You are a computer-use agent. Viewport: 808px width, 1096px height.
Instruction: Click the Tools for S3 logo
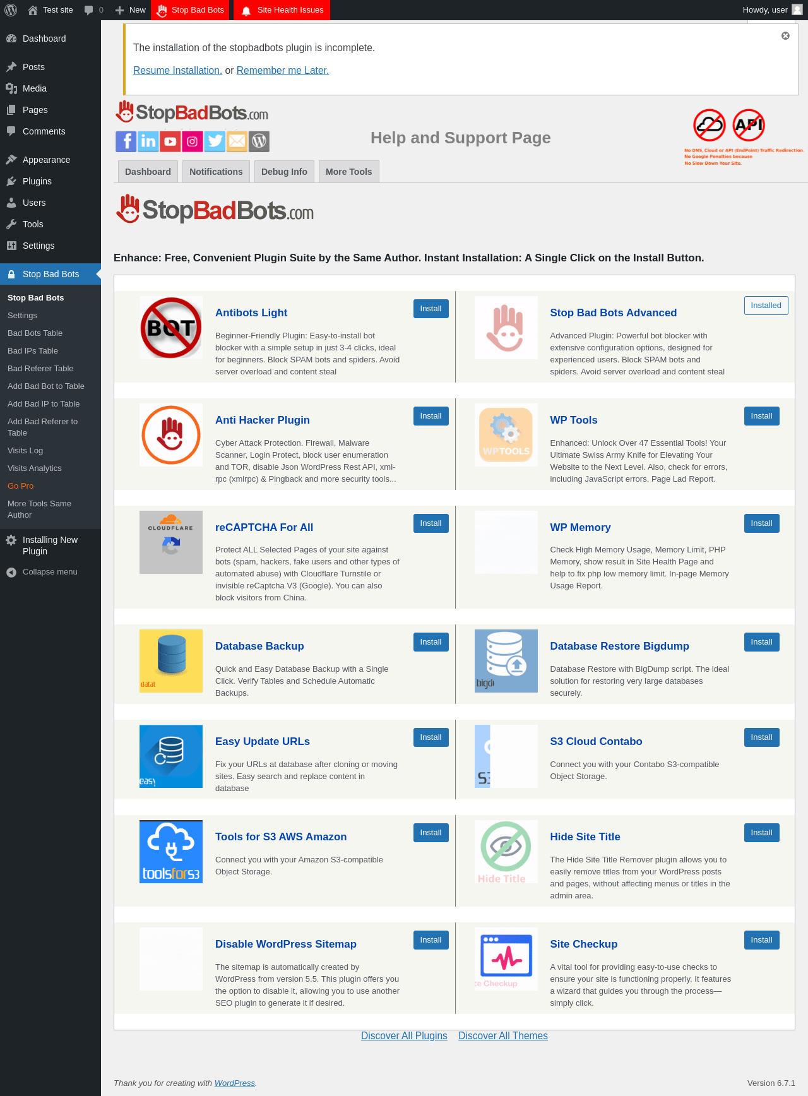(171, 852)
